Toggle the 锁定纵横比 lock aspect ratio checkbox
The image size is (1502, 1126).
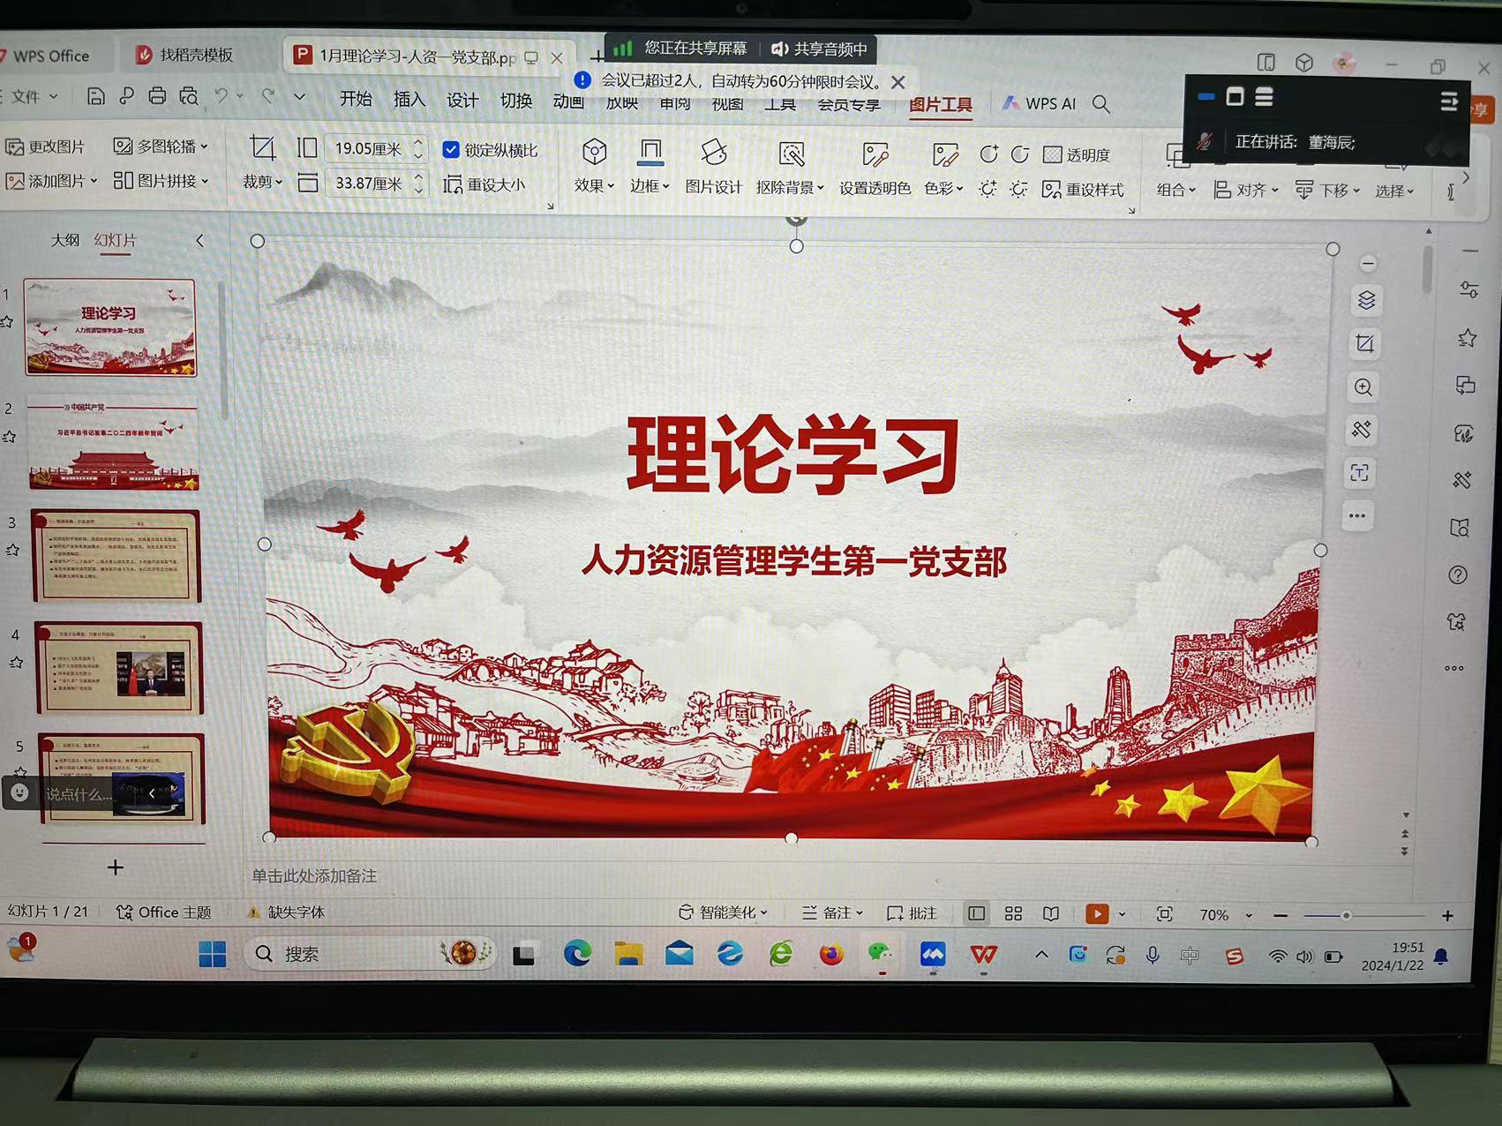(451, 150)
